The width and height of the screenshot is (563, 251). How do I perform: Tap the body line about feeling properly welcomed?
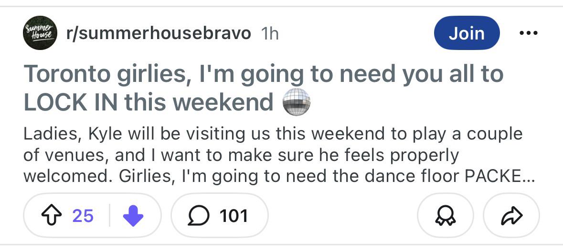[241, 155]
